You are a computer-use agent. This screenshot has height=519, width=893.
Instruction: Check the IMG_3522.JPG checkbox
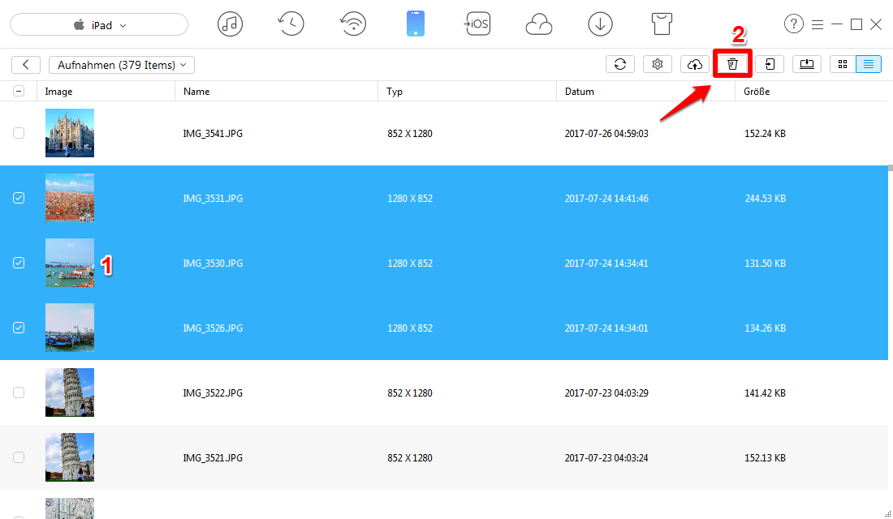pyautogui.click(x=19, y=392)
